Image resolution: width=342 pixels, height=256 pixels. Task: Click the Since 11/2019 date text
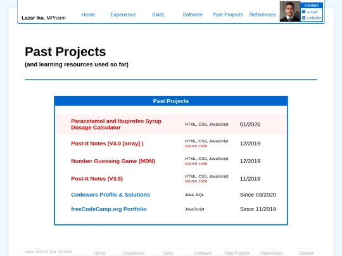pyautogui.click(x=258, y=209)
